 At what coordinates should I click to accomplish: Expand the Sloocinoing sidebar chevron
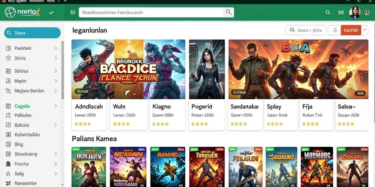click(x=56, y=154)
